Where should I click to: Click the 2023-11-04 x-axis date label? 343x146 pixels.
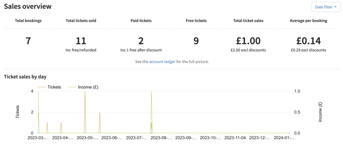[x=235, y=138]
